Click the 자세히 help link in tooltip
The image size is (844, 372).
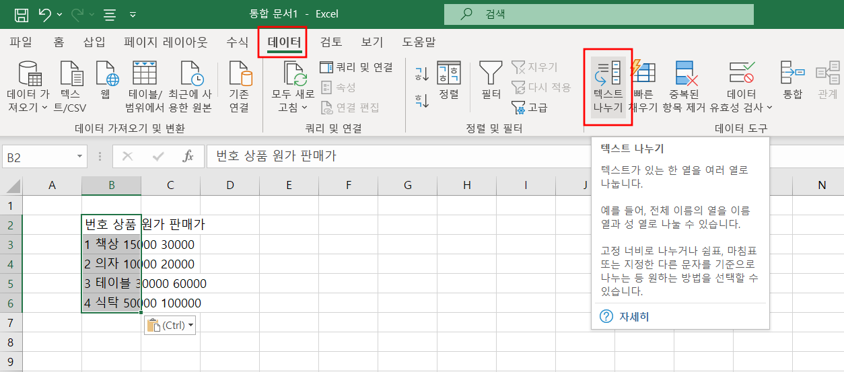coord(634,316)
